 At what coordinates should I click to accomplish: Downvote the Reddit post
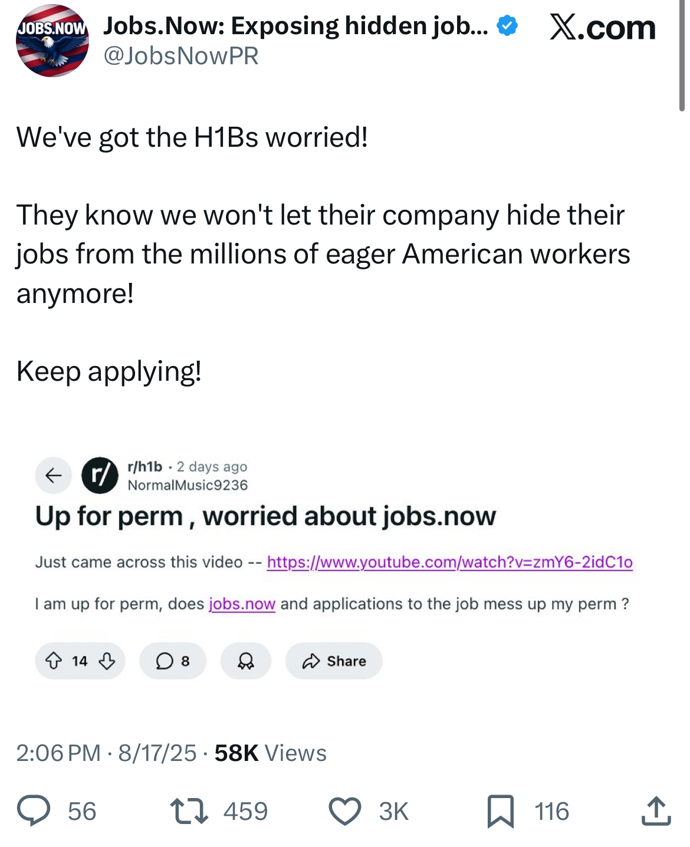(107, 661)
